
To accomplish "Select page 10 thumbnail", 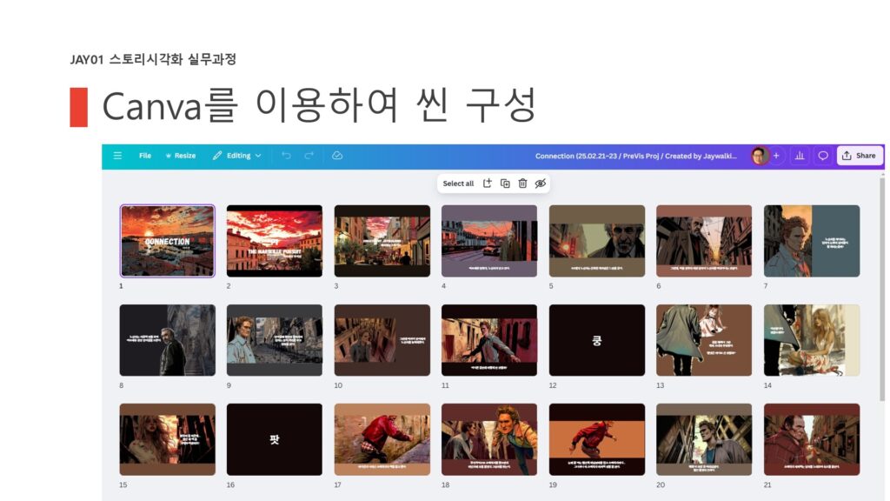I will (x=382, y=340).
